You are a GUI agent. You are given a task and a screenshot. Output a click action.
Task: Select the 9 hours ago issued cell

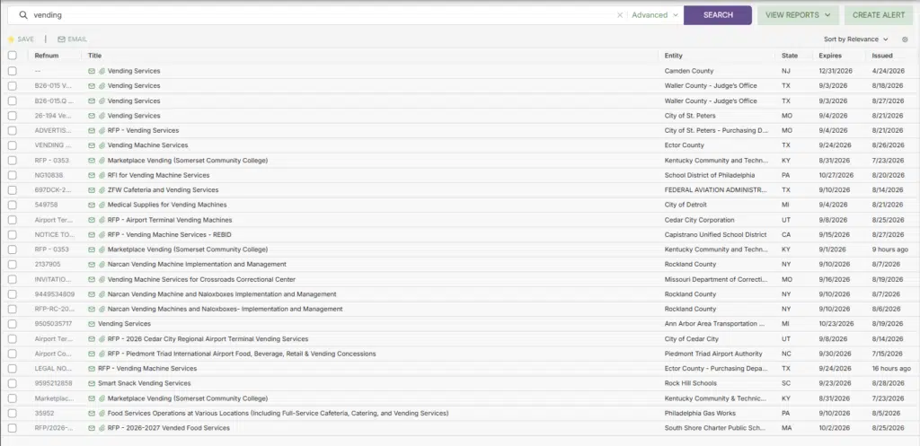[x=889, y=249]
